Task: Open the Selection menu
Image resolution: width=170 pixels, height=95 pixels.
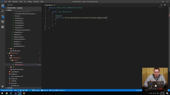Action: [15, 2]
